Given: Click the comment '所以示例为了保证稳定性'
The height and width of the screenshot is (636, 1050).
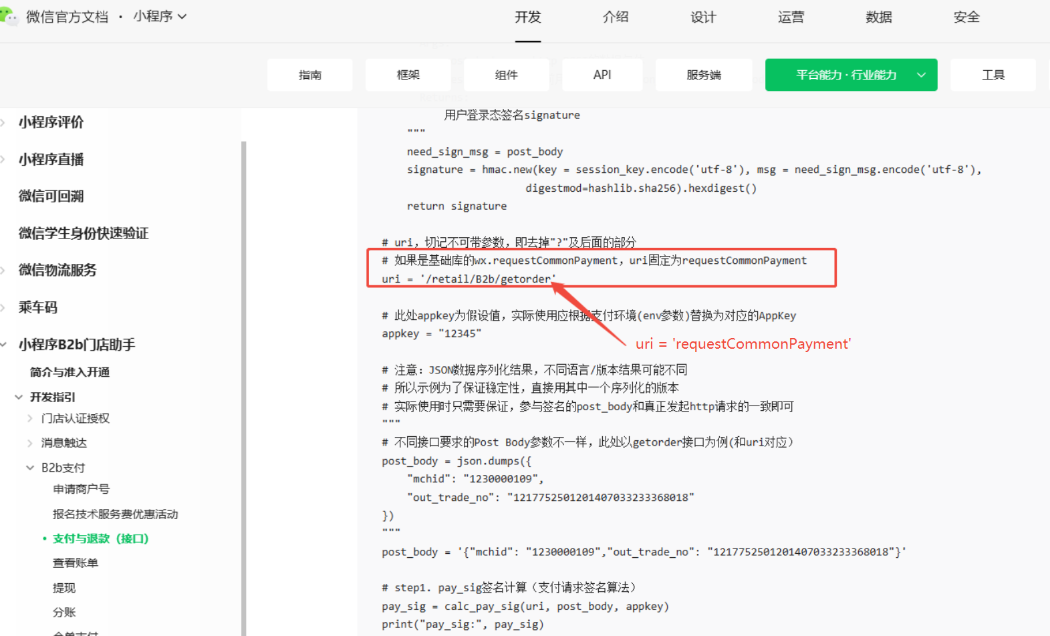Looking at the screenshot, I should [x=531, y=387].
